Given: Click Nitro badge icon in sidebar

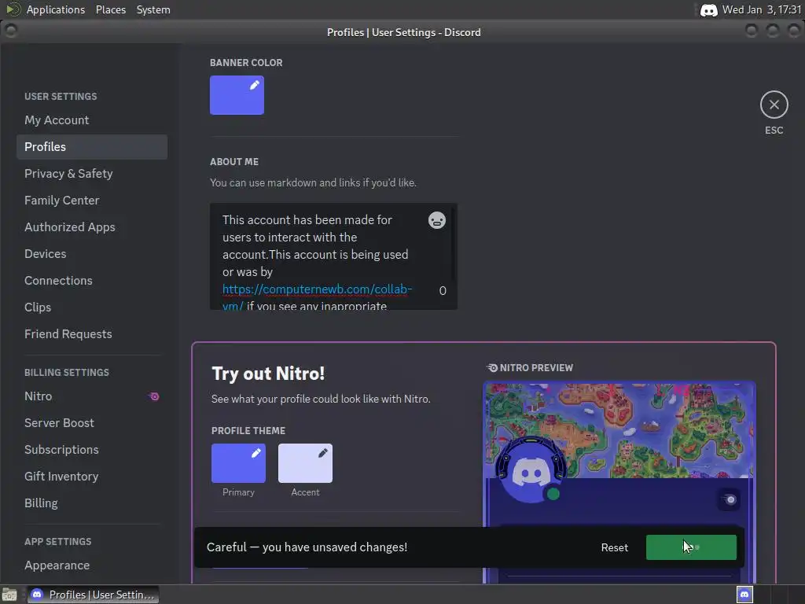Looking at the screenshot, I should 153,396.
